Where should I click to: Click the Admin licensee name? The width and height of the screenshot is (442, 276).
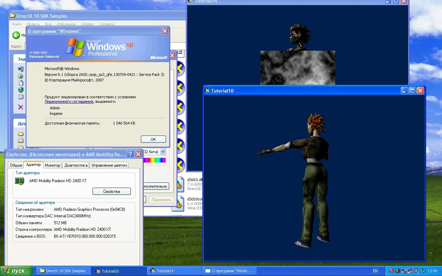click(55, 108)
